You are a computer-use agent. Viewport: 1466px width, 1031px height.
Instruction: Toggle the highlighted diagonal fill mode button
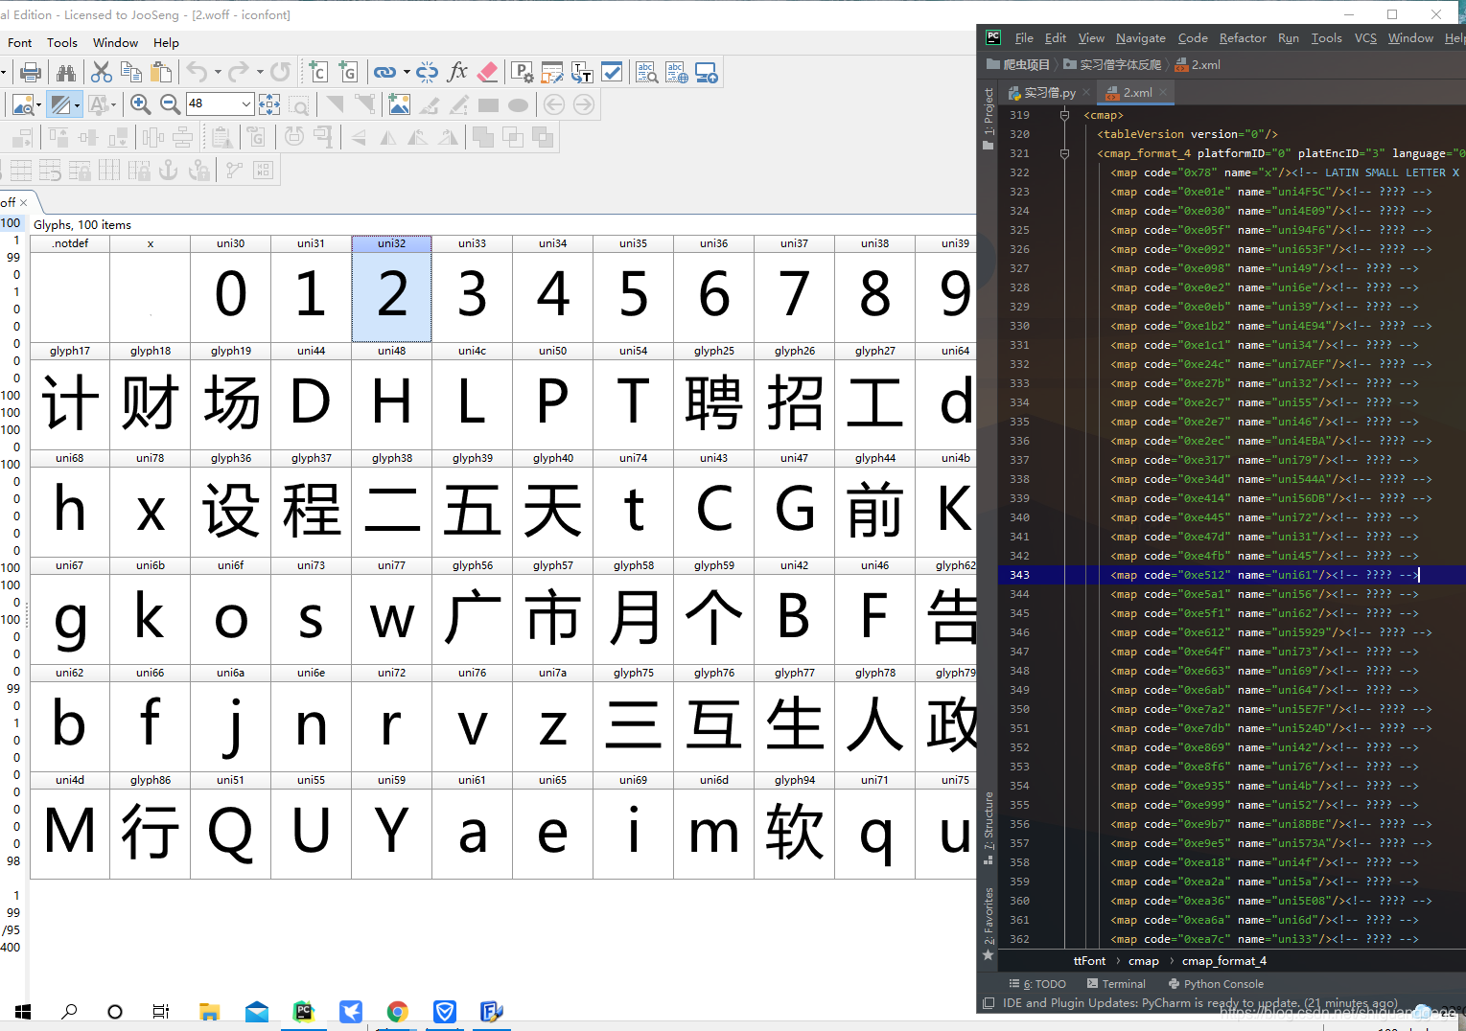[60, 104]
